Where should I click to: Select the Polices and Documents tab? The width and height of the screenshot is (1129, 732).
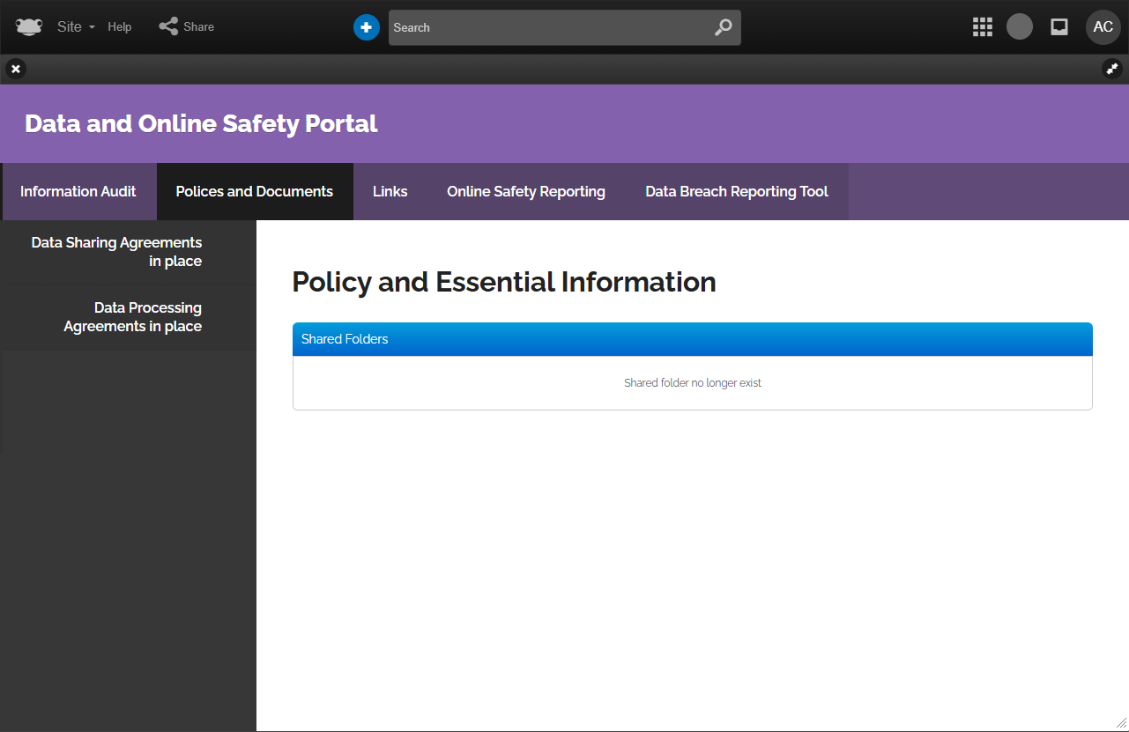tap(255, 191)
